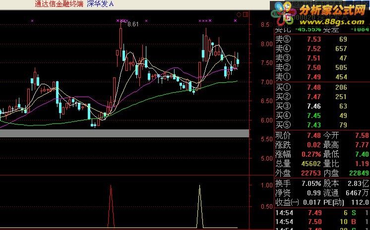This screenshot has height=230, width=370.
Task: Click the yellow signal spike in indicator panel
Action: (x=200, y=206)
